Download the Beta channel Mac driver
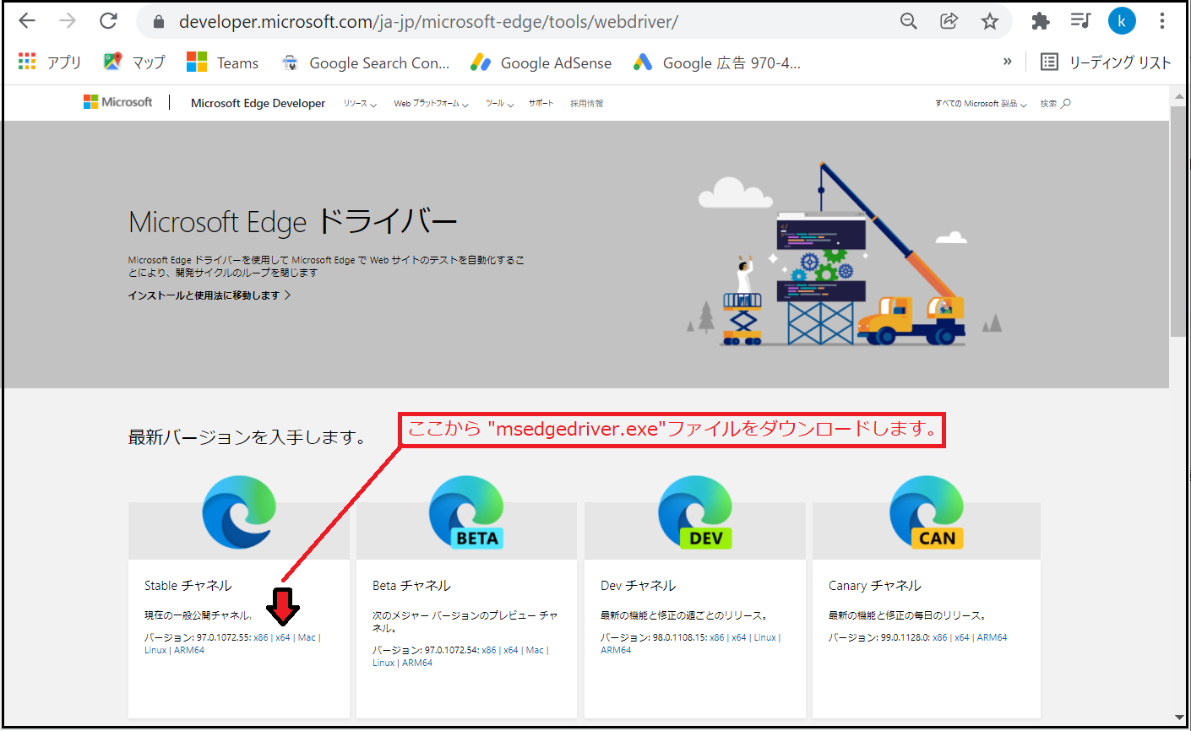The height and width of the screenshot is (731, 1191). click(x=535, y=650)
